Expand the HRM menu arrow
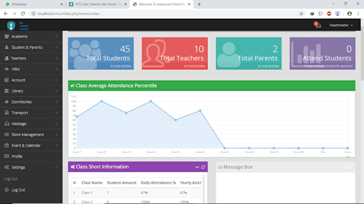This screenshot has height=204, width=364. [56, 69]
